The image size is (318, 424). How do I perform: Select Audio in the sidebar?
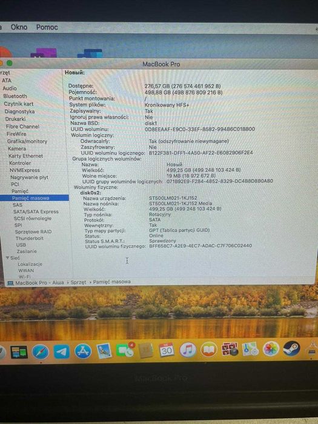click(x=10, y=88)
